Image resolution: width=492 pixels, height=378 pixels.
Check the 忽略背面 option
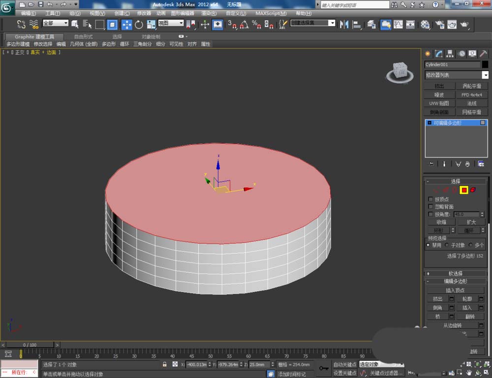coord(431,207)
